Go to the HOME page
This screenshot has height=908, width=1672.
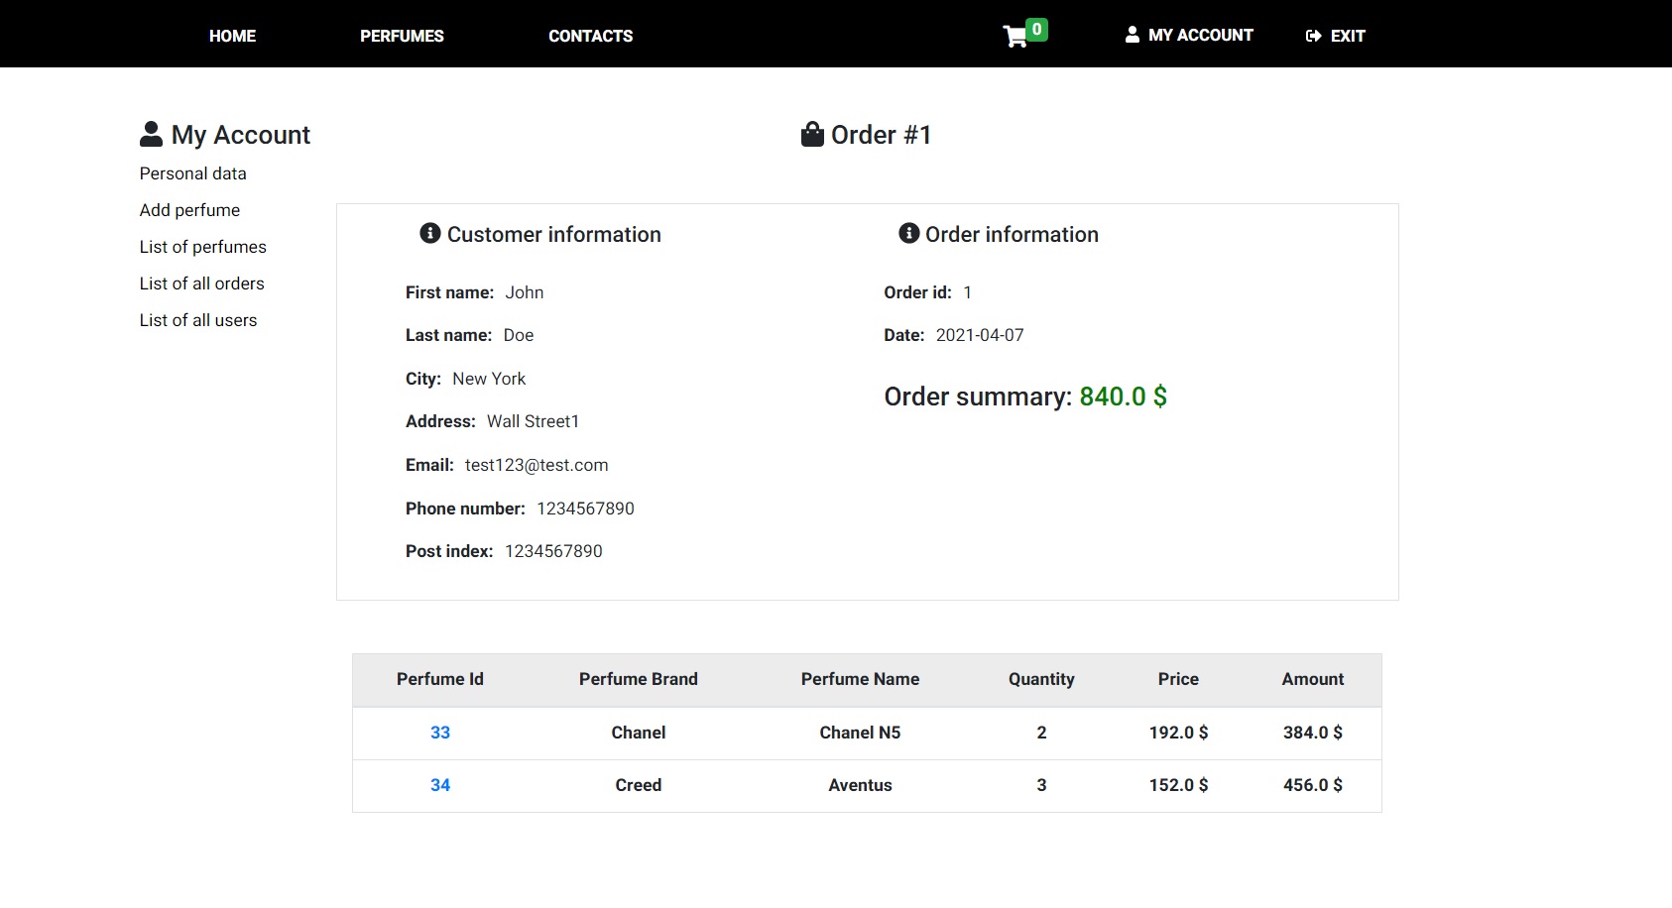coord(232,36)
